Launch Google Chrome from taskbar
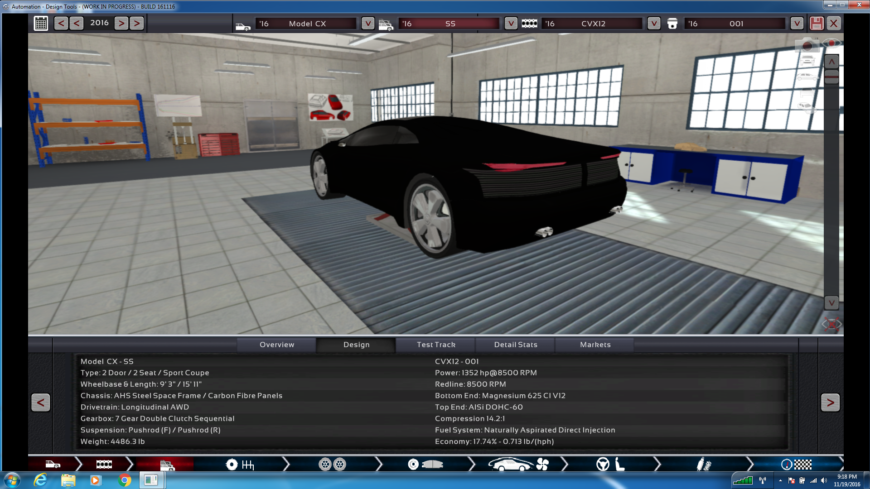The height and width of the screenshot is (489, 870). point(124,480)
